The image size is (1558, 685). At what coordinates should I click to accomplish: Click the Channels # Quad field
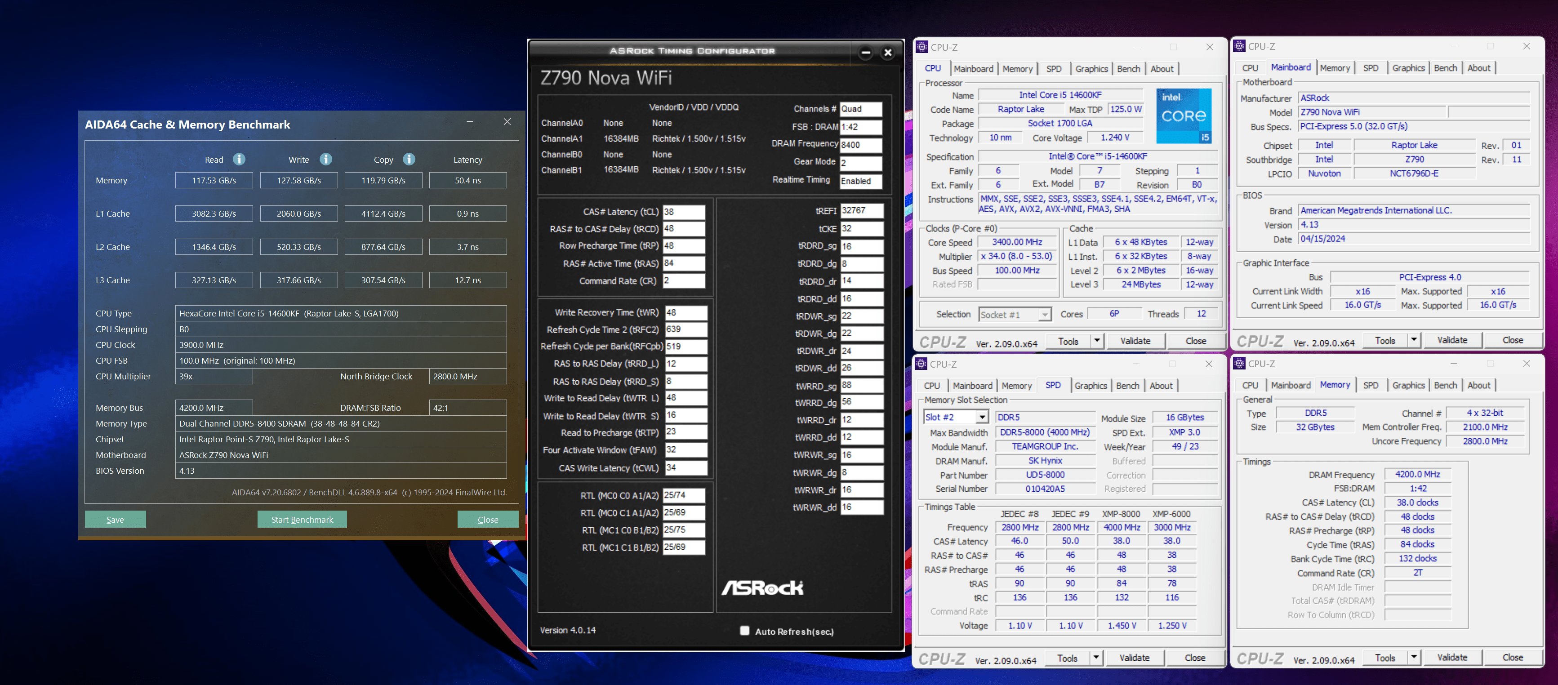[x=861, y=109]
